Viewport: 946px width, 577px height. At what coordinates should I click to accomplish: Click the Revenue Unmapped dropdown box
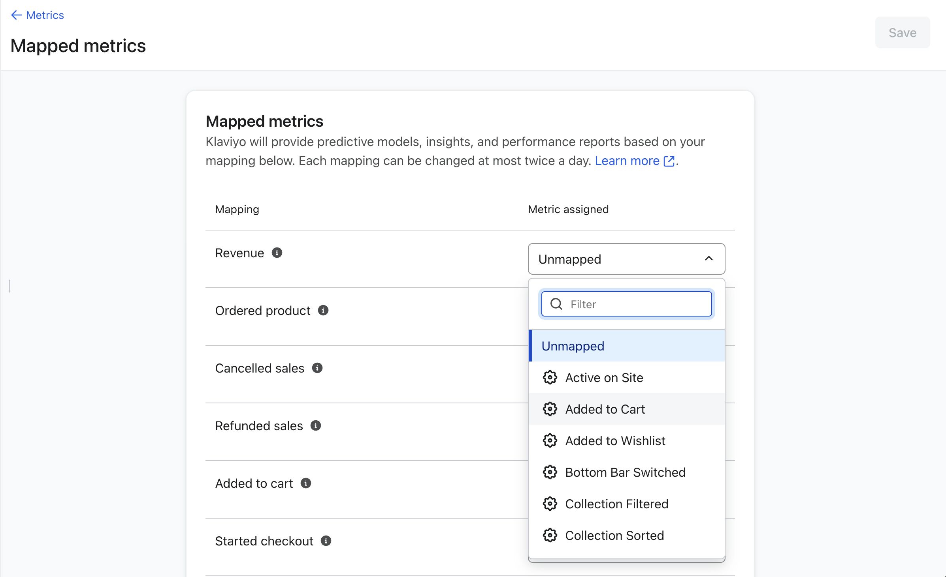(616, 259)
